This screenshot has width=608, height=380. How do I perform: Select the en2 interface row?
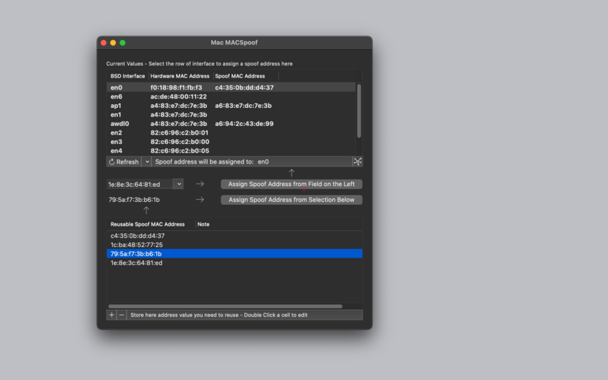tap(231, 132)
